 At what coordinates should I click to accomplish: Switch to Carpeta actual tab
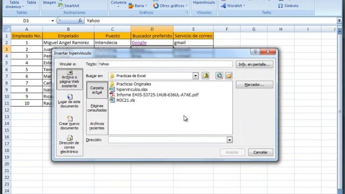coord(97,90)
